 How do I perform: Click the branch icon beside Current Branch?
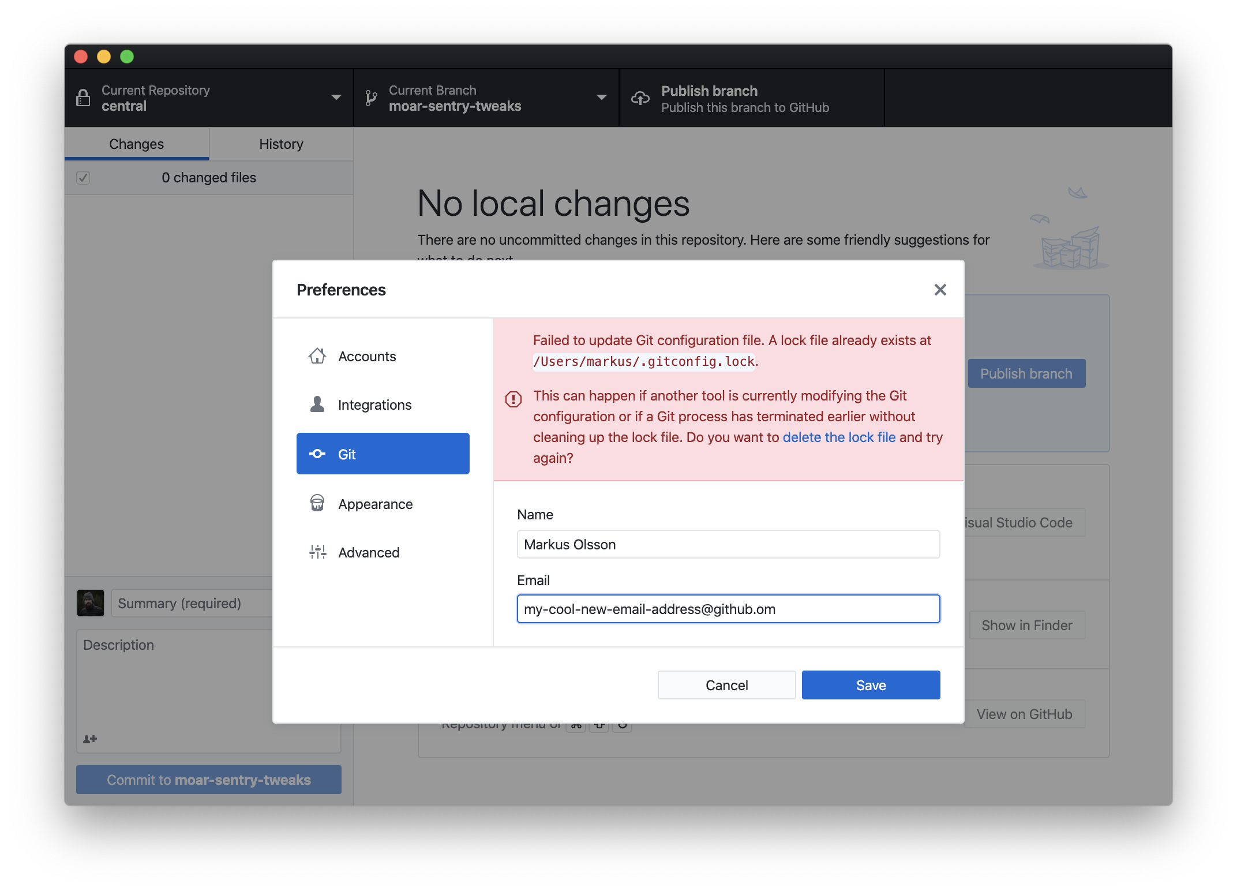pyautogui.click(x=372, y=98)
